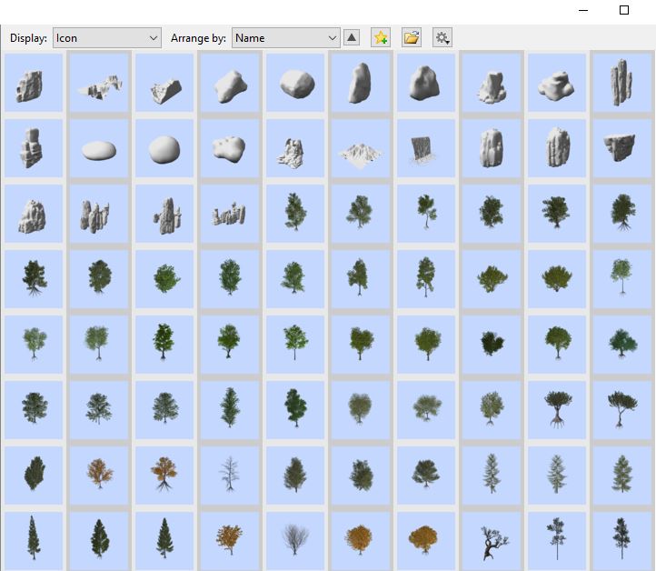Select the pitted lumpy rock with holes thumbnail
The image size is (656, 571).
230,148
